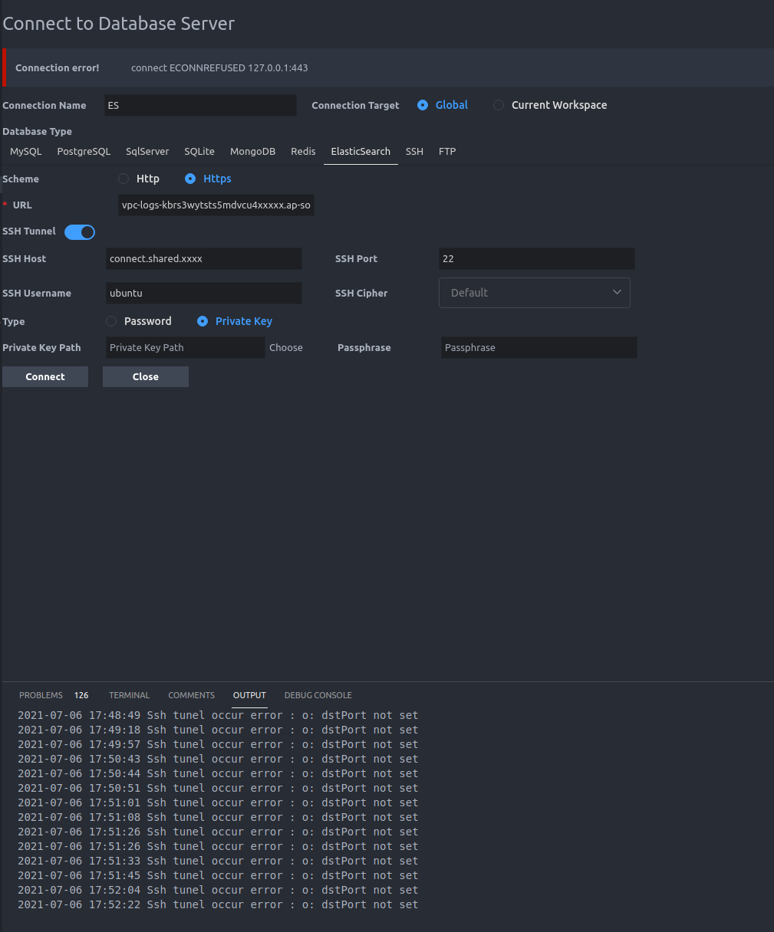Switch to the TERMINAL panel tab
Viewport: 774px width, 932px height.
(x=129, y=695)
